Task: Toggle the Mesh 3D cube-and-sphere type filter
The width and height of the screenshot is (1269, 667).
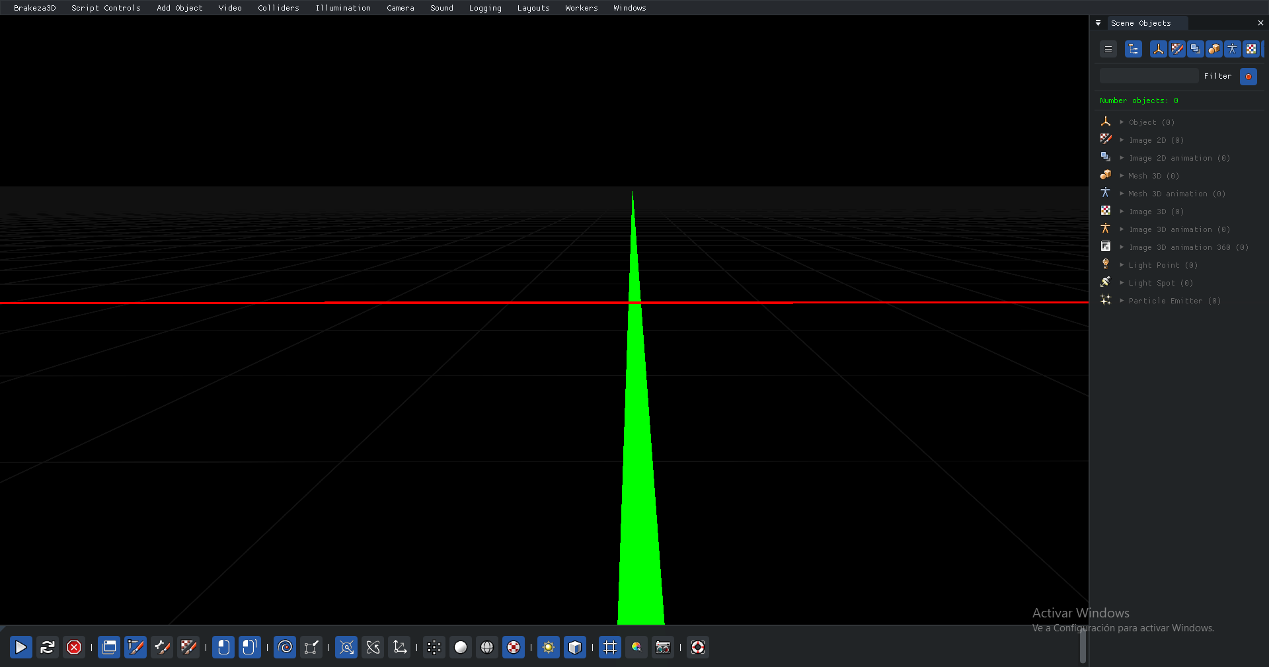Action: tap(1213, 49)
